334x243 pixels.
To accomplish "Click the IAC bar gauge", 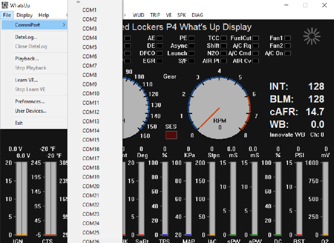I will pos(212,199).
